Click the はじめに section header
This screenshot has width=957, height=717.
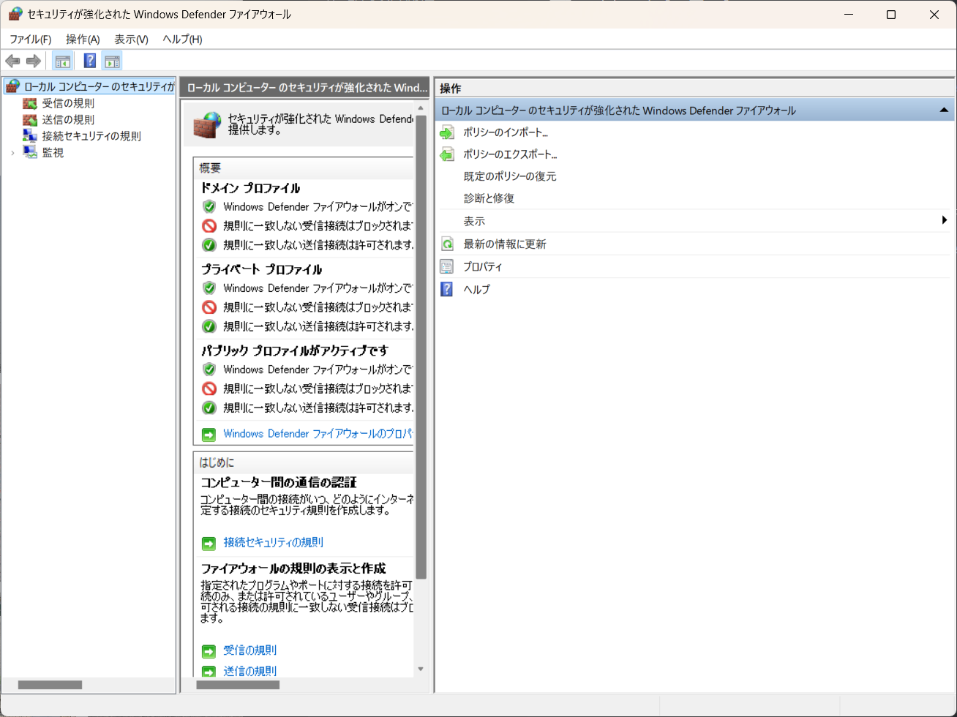pos(217,462)
